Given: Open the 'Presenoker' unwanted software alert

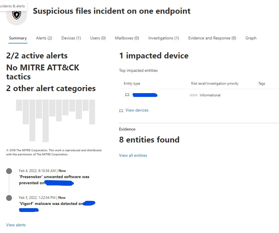Looking at the screenshot, I should click(x=54, y=177).
